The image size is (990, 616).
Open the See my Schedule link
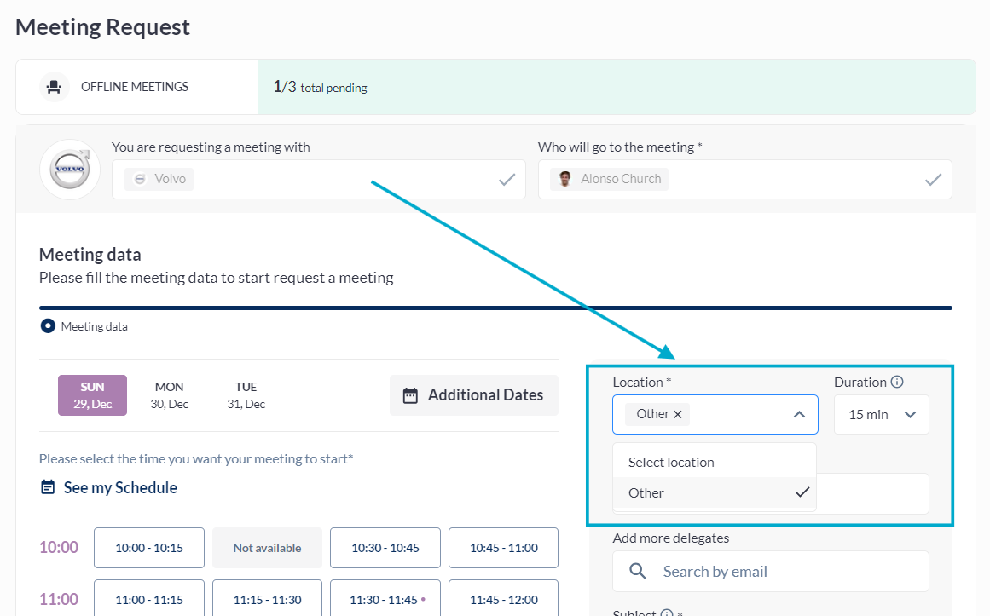pos(120,487)
